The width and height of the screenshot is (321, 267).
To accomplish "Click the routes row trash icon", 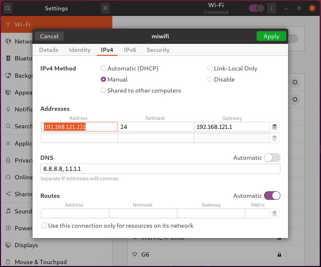I will pyautogui.click(x=275, y=214).
